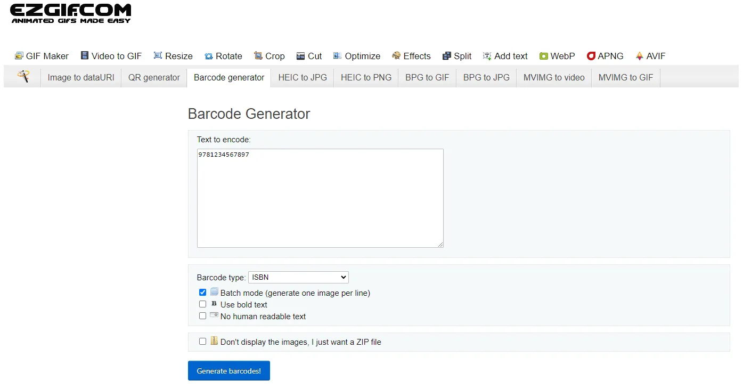Viewport: 743px width, 389px height.
Task: Enable the Use bold text checkbox
Action: click(202, 304)
